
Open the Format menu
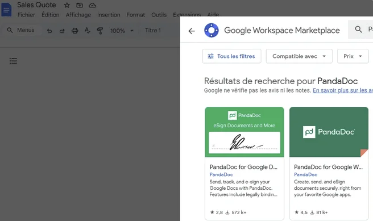tap(135, 15)
